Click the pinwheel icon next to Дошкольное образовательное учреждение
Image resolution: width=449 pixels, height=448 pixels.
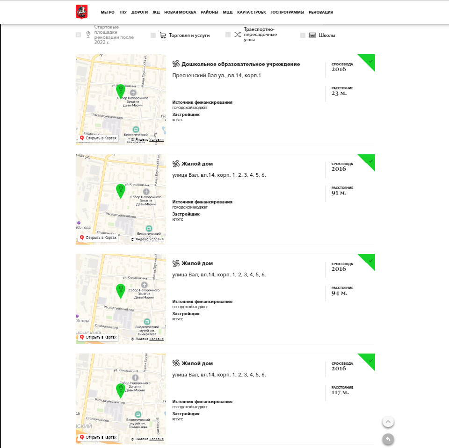pos(176,64)
